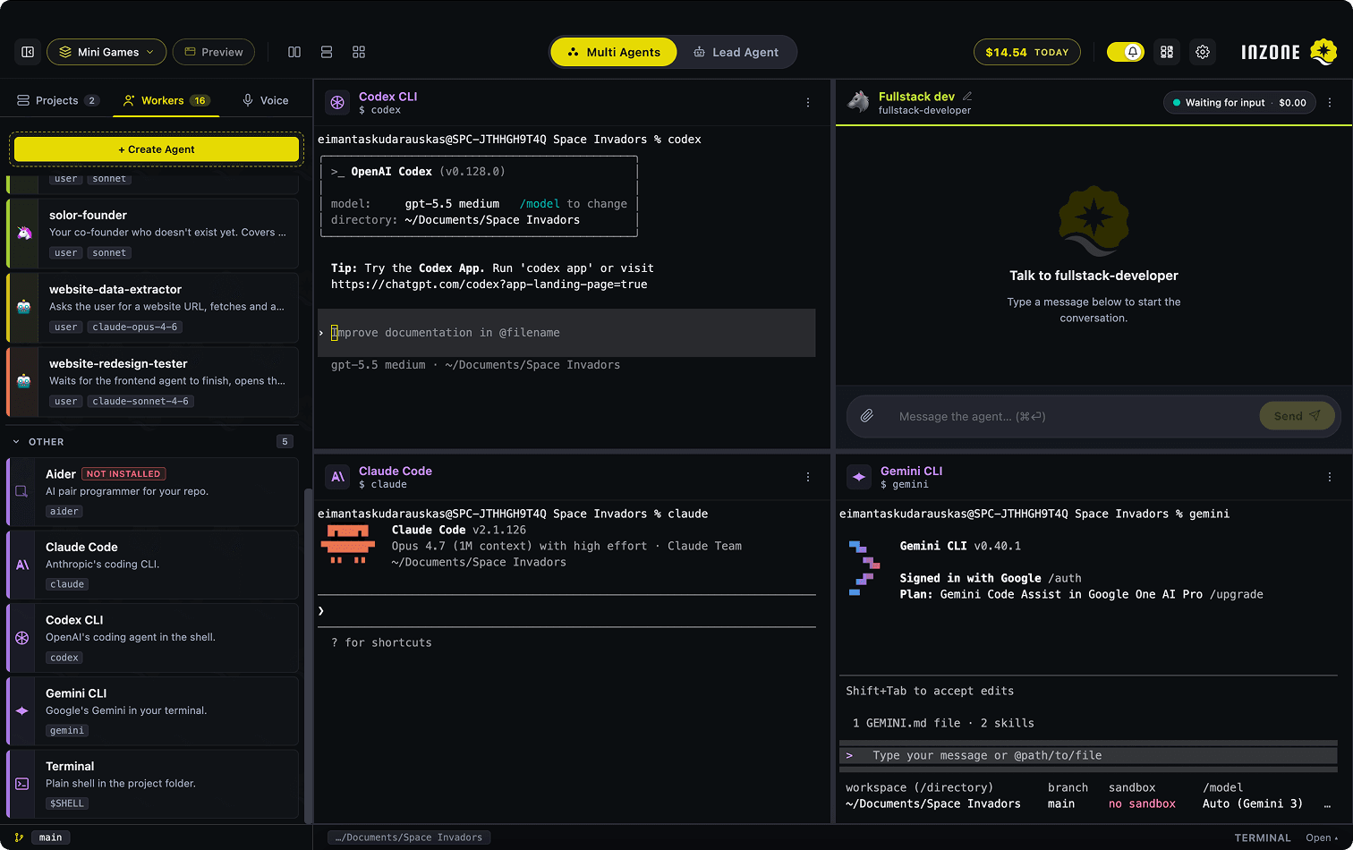1353x850 pixels.
Task: Open the Voice tab
Action: click(266, 100)
